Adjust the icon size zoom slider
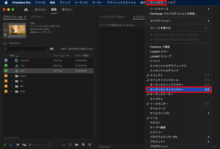The width and height of the screenshot is (220, 149). [37, 145]
